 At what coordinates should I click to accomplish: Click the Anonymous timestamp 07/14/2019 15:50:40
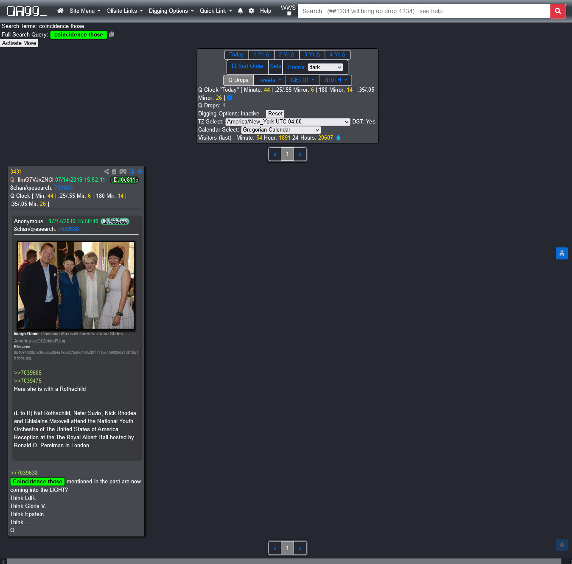[73, 222]
